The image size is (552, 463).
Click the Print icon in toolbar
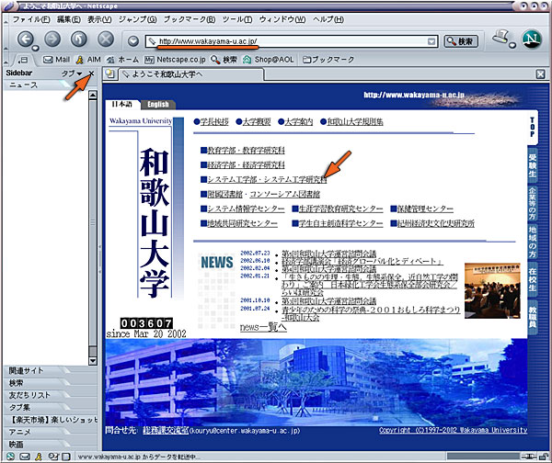click(x=499, y=39)
